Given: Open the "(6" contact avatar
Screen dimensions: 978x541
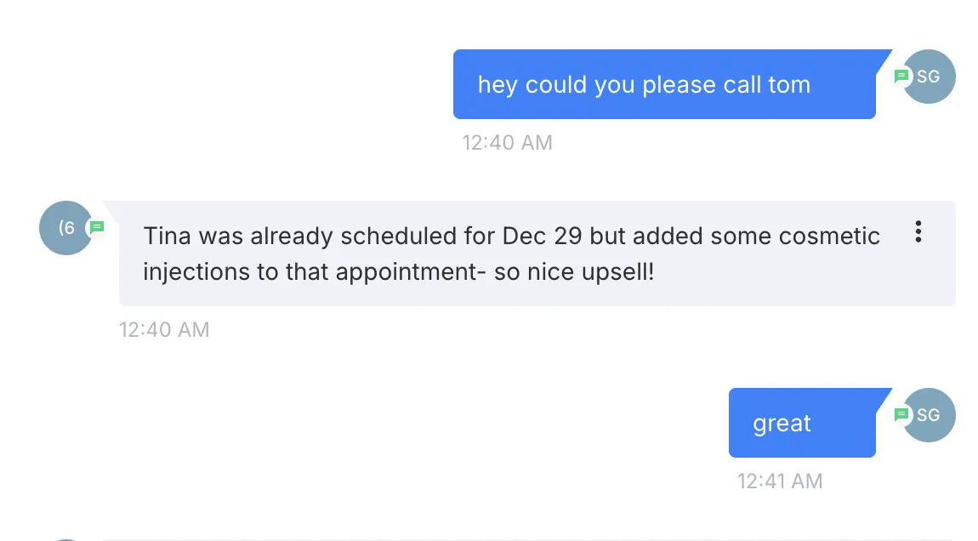Looking at the screenshot, I should click(x=66, y=228).
